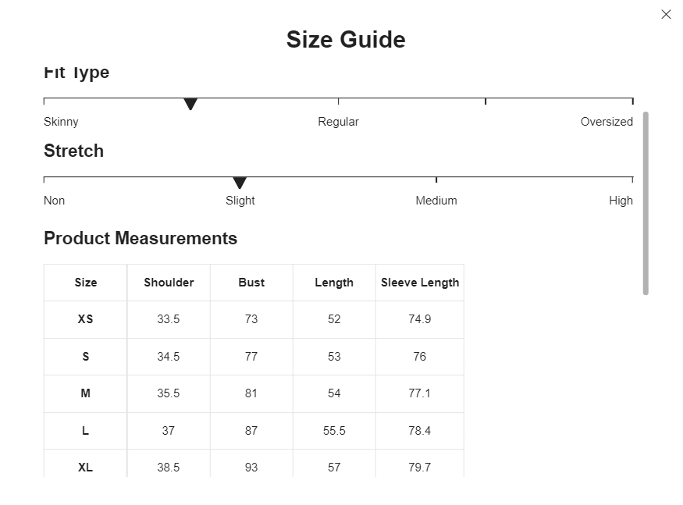
Task: Click the Regular label under Fit Type
Action: pos(339,122)
